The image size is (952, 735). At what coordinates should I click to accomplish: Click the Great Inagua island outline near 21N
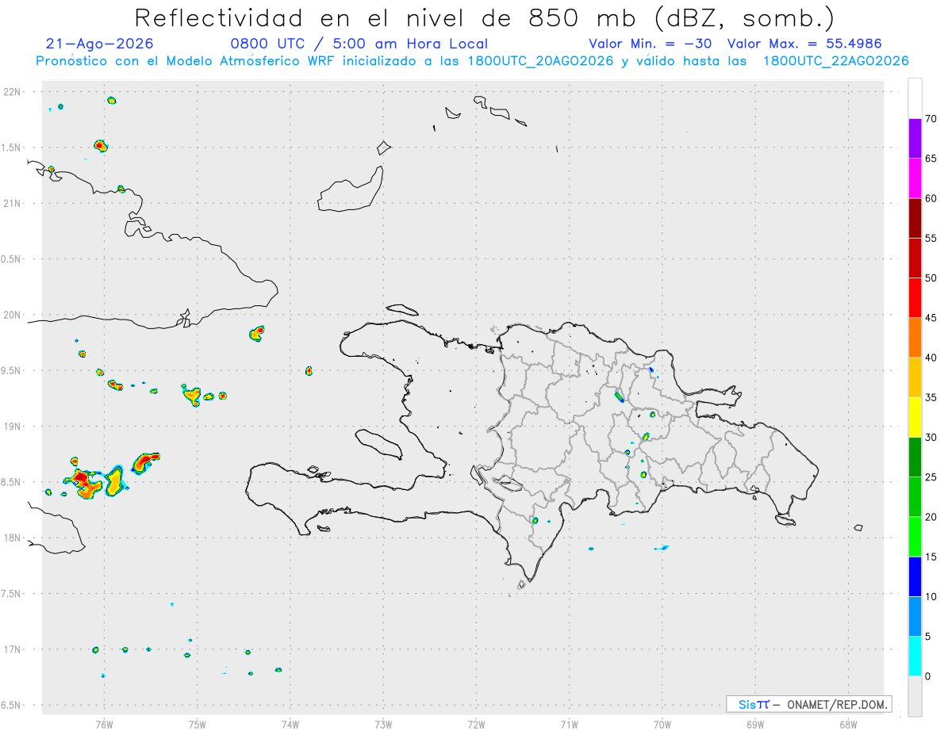[351, 190]
